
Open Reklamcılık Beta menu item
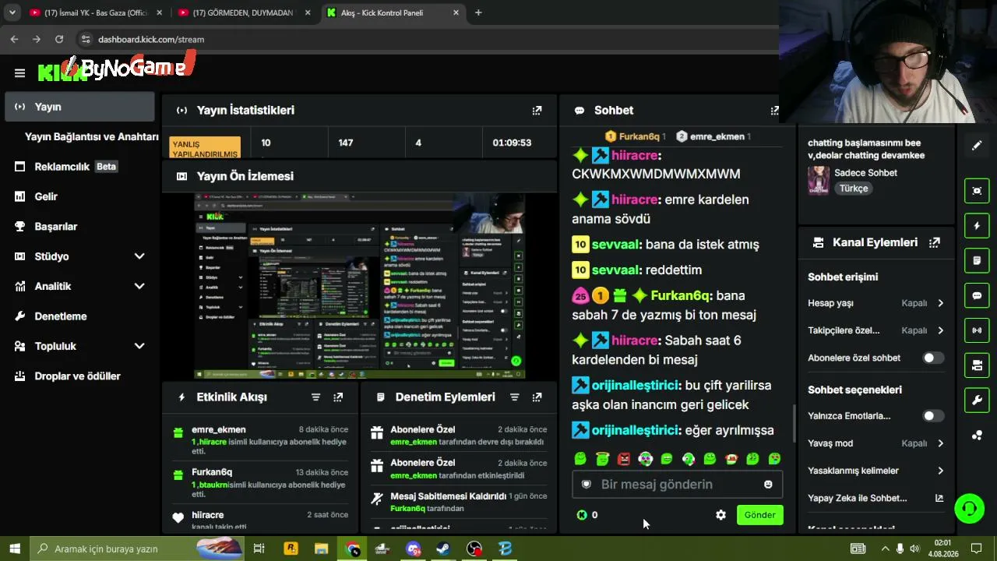tap(80, 167)
